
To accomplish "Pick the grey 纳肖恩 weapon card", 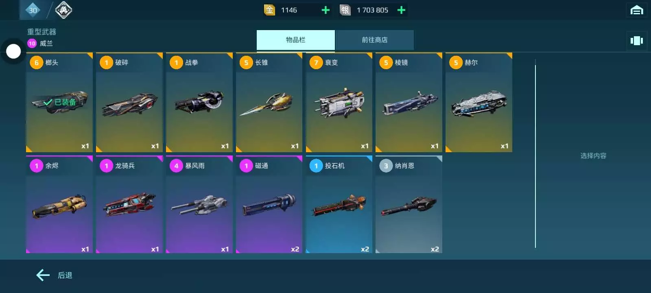I will tap(409, 204).
